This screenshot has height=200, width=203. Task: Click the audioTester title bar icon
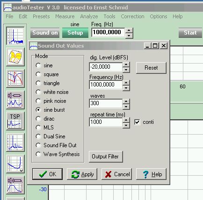(x=7, y=7)
